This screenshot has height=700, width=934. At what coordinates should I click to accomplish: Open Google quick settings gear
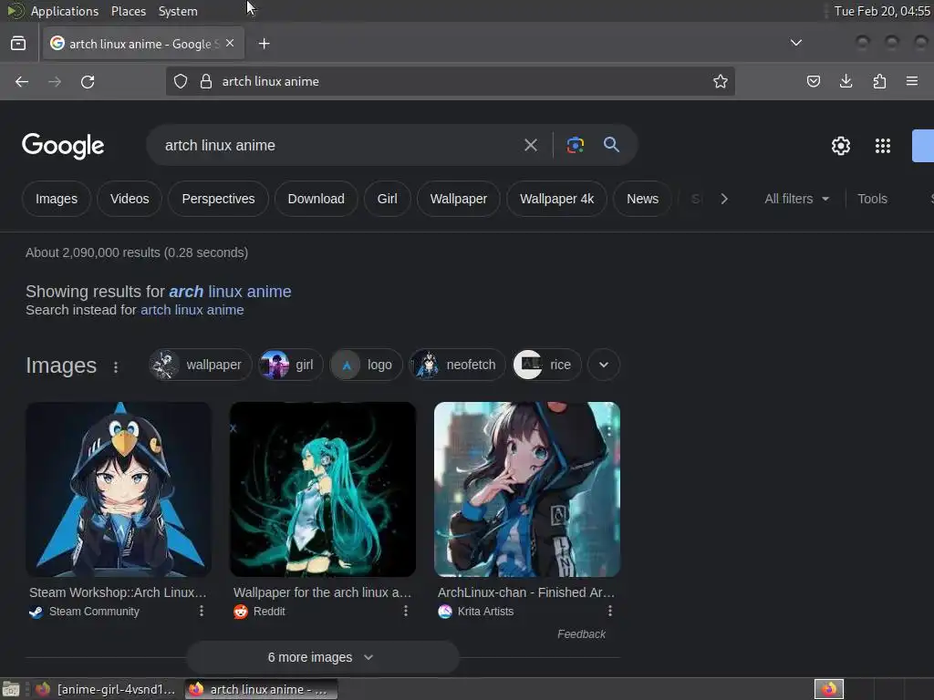coord(840,146)
